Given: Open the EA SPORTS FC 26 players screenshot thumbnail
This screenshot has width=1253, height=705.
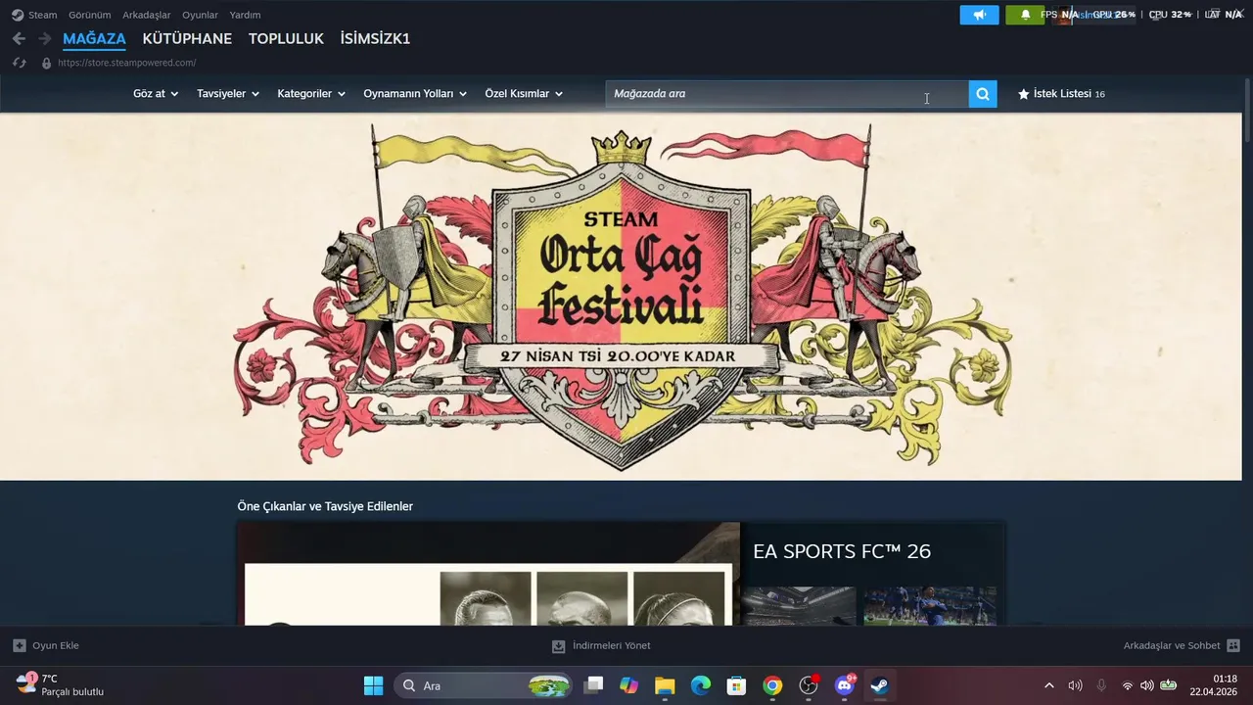Looking at the screenshot, I should click(930, 606).
